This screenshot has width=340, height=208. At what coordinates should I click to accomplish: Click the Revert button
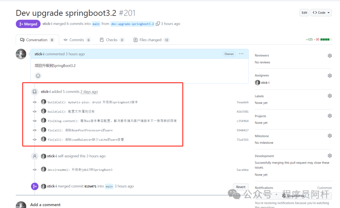click(x=241, y=187)
